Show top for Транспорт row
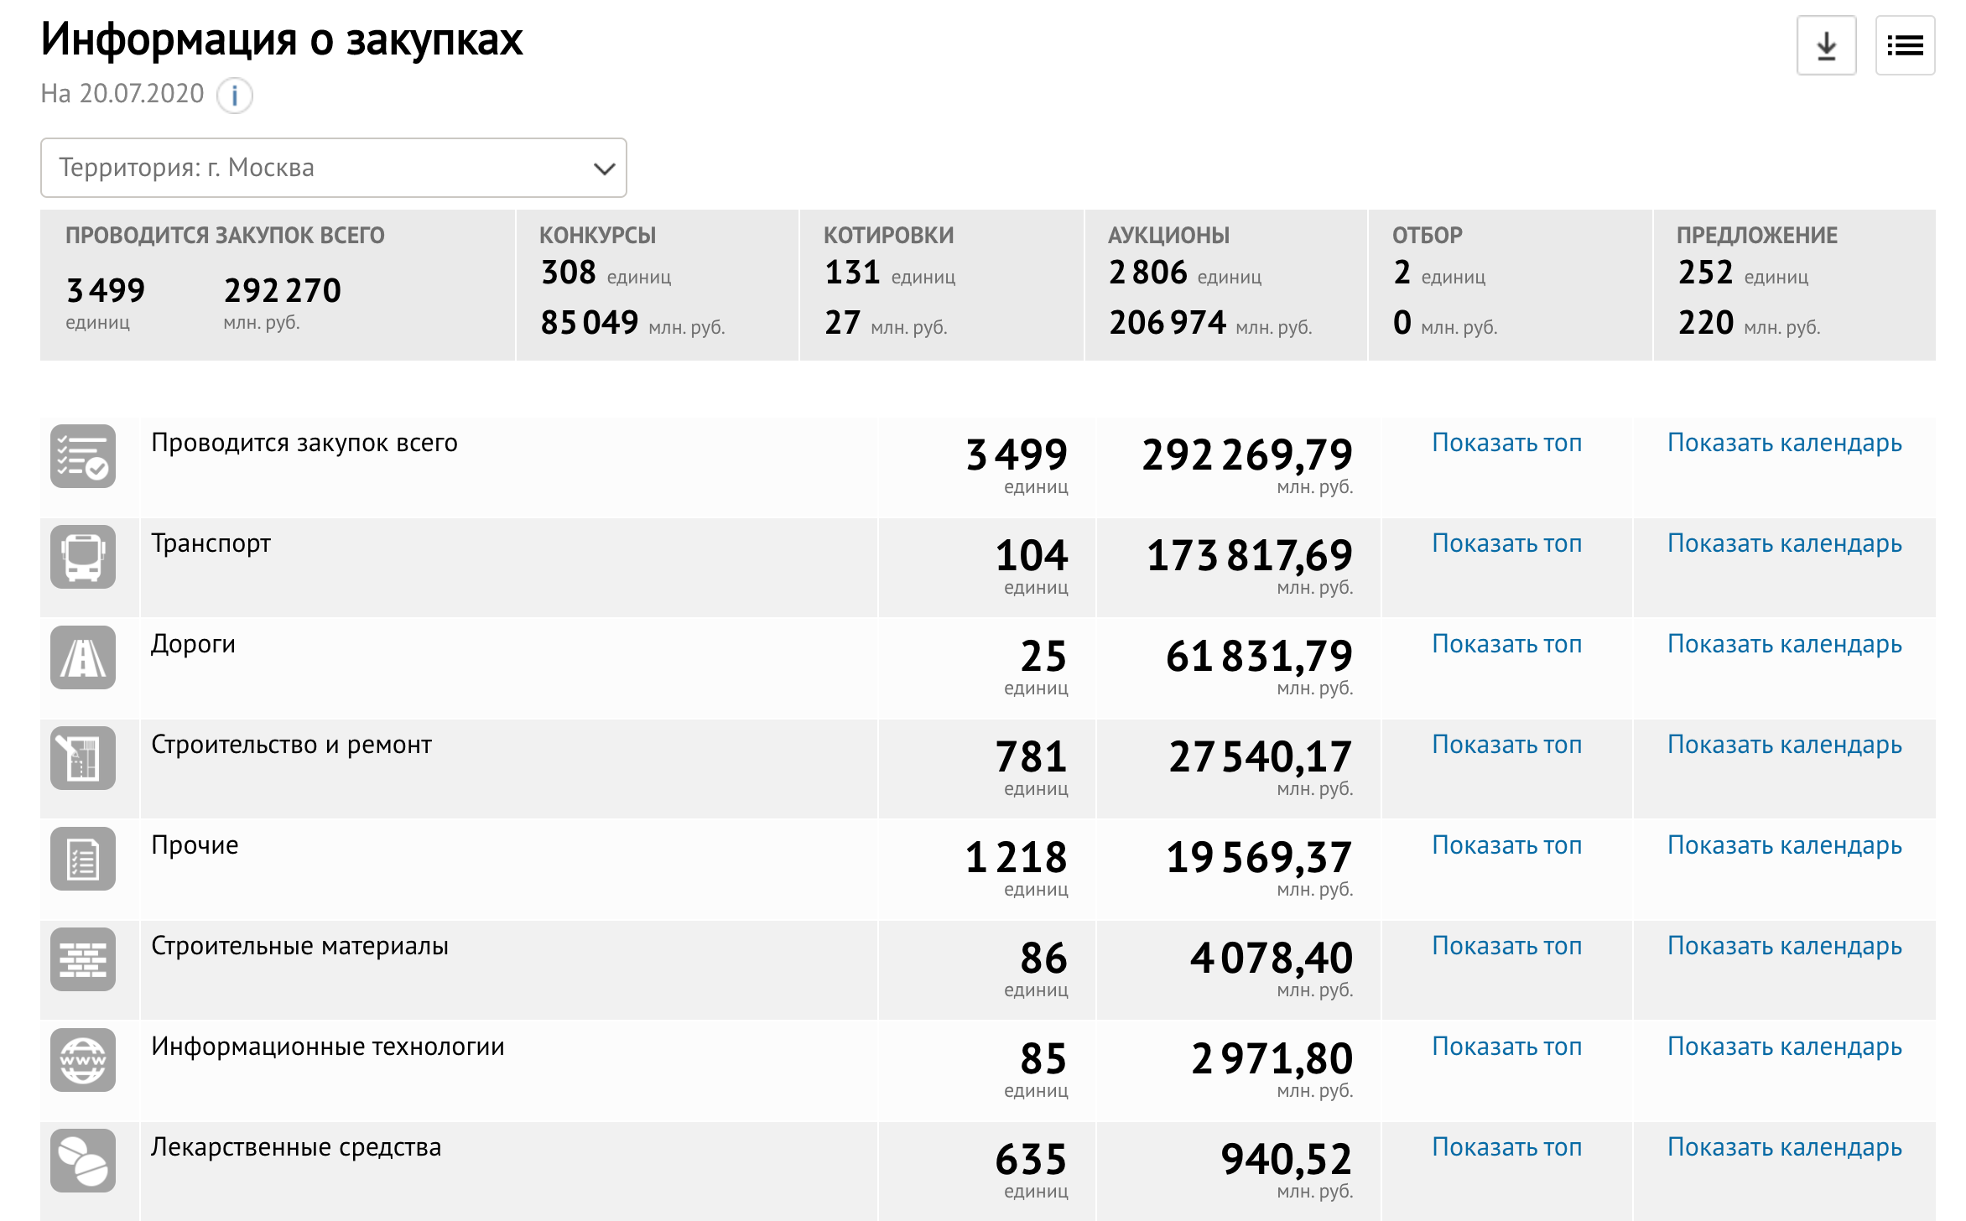Screen dimensions: 1966x1221 tap(1506, 543)
